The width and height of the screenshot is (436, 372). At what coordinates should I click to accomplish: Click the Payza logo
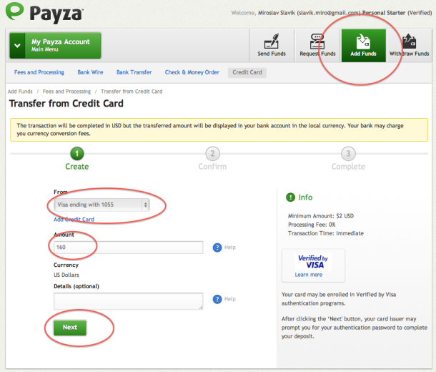tap(44, 13)
